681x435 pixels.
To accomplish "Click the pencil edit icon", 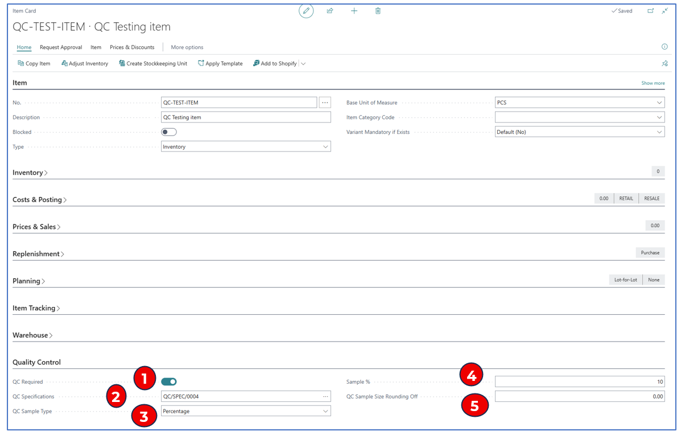I will click(306, 11).
